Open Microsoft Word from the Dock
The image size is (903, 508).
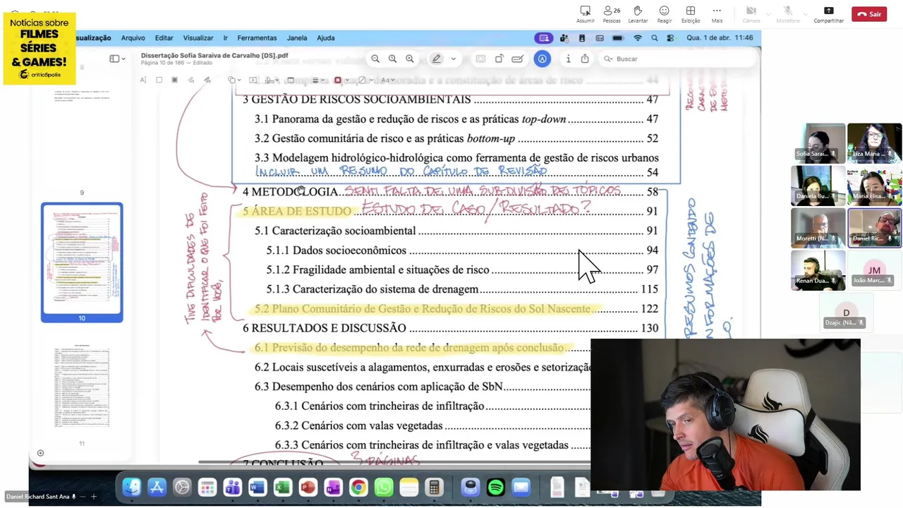tap(257, 487)
